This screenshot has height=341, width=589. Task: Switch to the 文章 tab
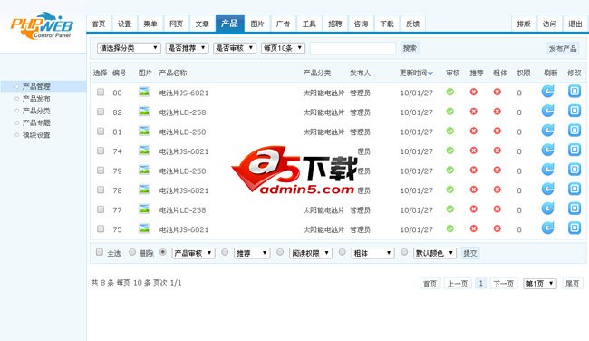pyautogui.click(x=202, y=24)
